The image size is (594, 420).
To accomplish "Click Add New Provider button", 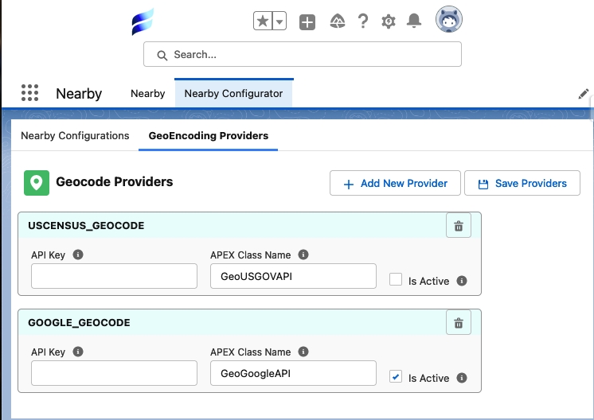I will tap(395, 183).
